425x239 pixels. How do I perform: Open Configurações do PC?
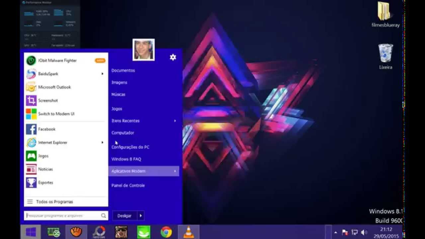[130, 147]
